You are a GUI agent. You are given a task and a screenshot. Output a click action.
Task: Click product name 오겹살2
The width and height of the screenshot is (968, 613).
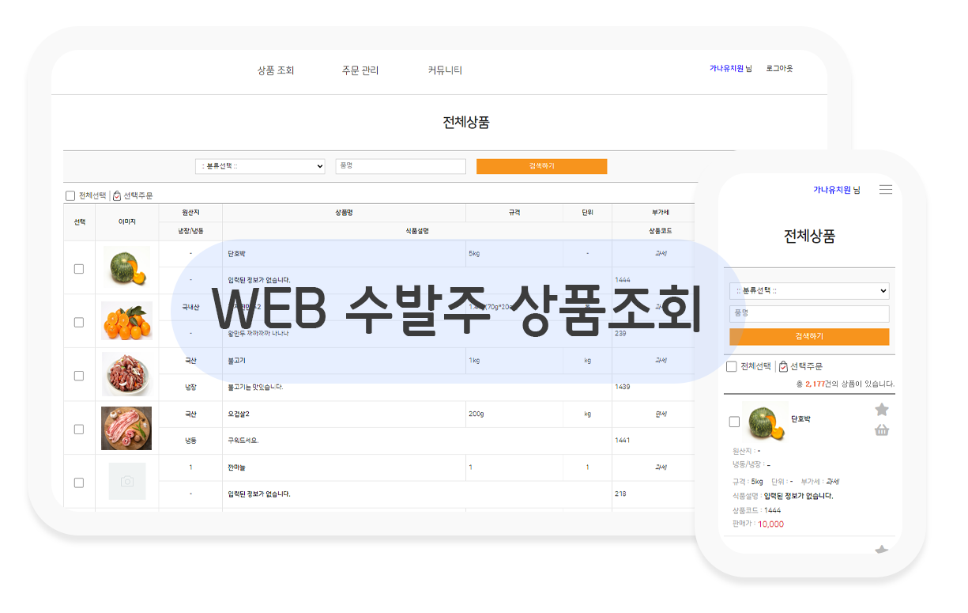tap(239, 414)
